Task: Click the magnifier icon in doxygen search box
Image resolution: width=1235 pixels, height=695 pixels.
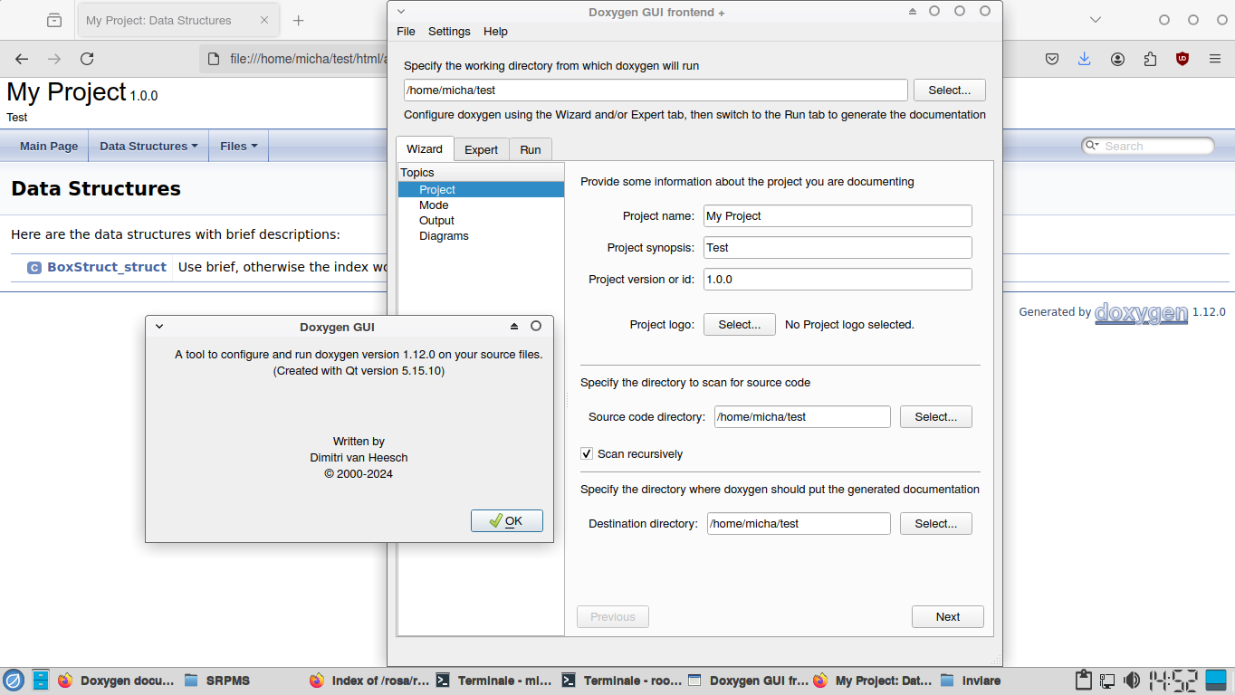Action: (1091, 146)
